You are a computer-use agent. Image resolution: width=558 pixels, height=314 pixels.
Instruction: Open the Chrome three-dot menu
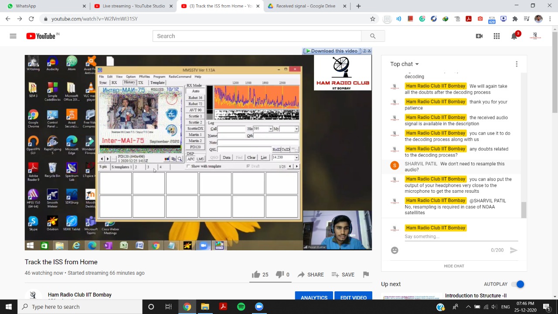550,19
